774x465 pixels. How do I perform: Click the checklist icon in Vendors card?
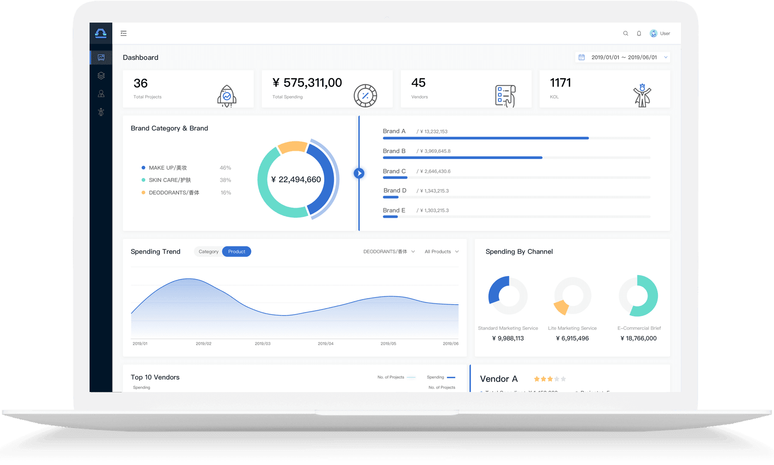(505, 96)
